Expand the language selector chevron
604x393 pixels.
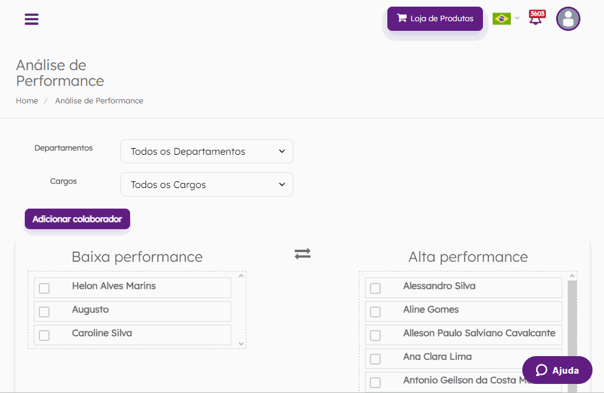coord(517,19)
